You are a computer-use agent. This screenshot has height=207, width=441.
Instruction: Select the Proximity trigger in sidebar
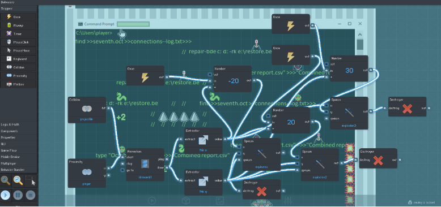coord(18,76)
